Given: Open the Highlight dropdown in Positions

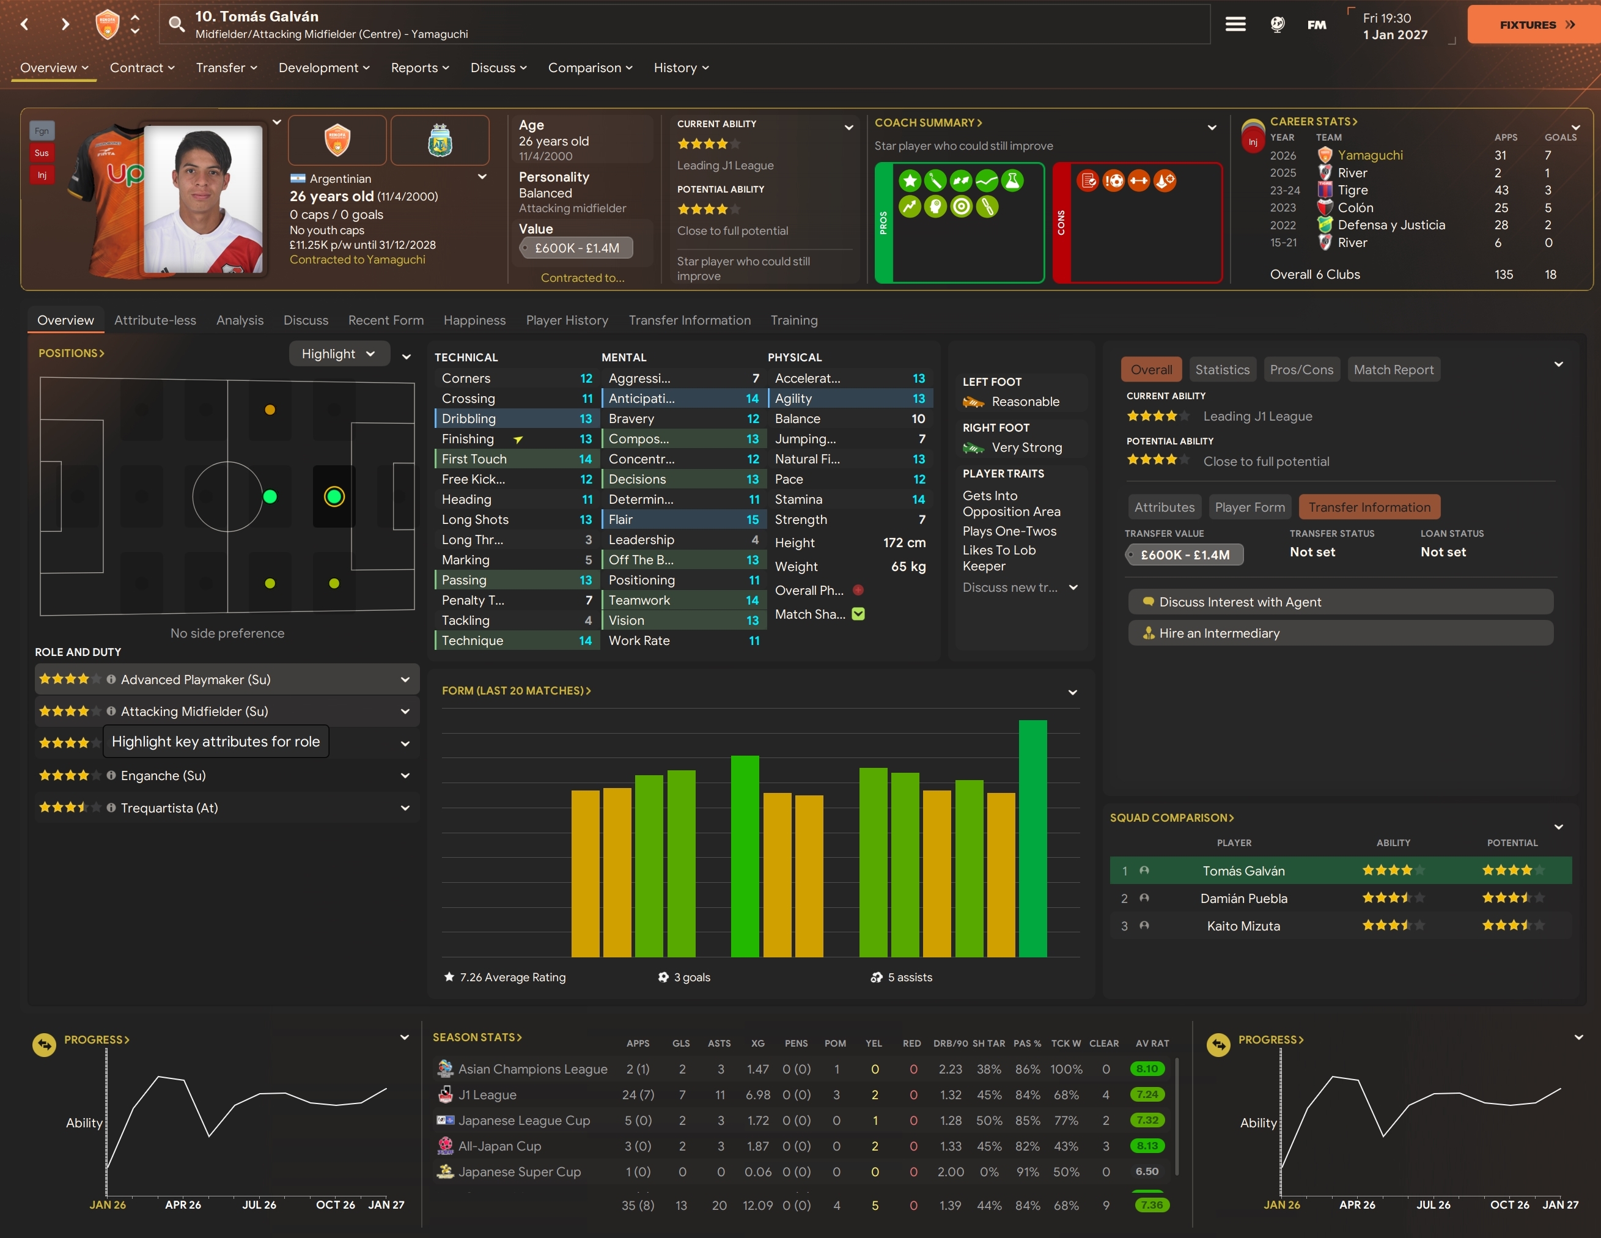Looking at the screenshot, I should (x=338, y=354).
